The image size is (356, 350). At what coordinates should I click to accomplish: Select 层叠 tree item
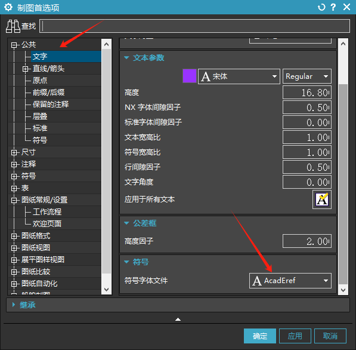tap(40, 116)
